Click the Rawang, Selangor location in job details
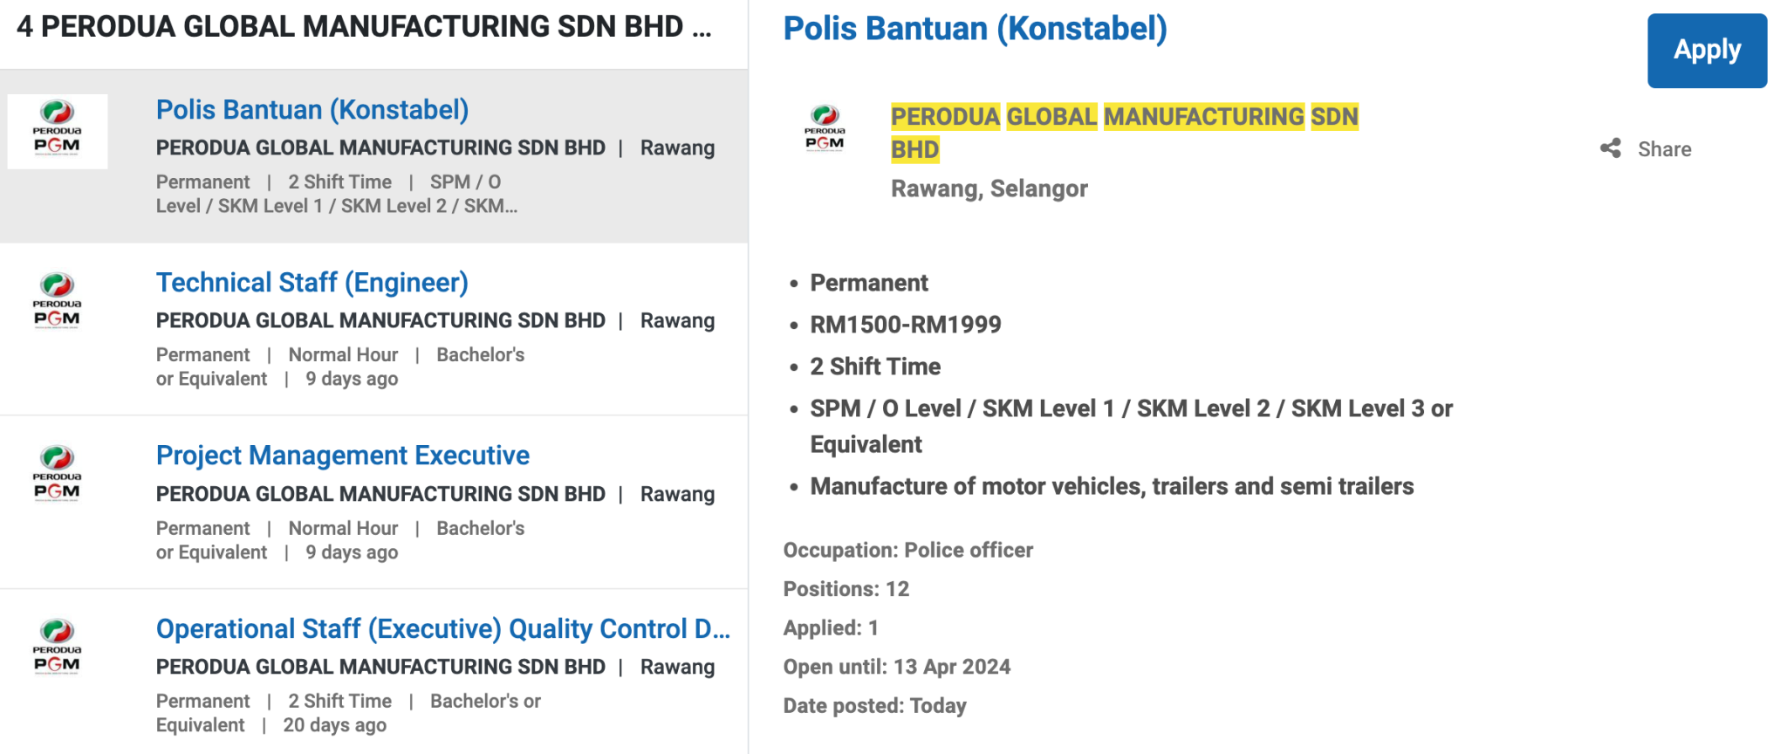Viewport: 1787px width, 754px height. pos(989,188)
